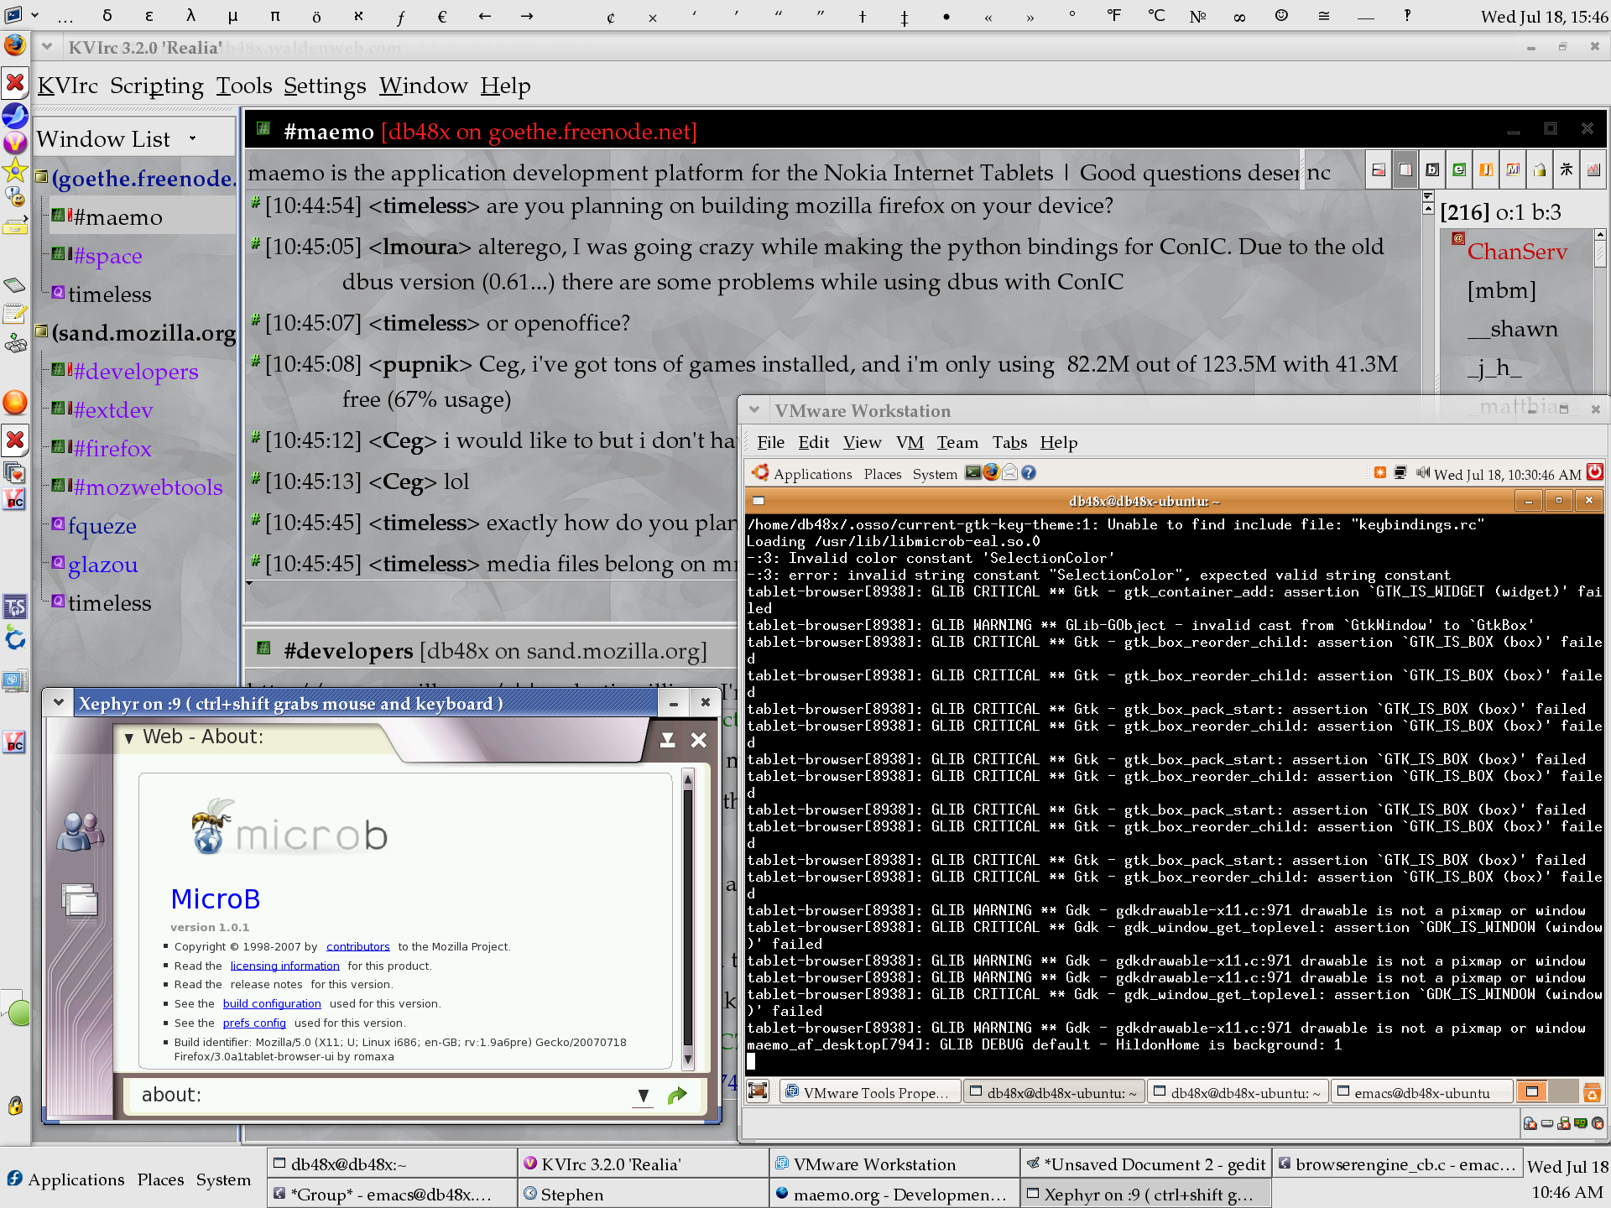This screenshot has width=1611, height=1208.
Task: Click the TS dock icon
Action: [15, 607]
